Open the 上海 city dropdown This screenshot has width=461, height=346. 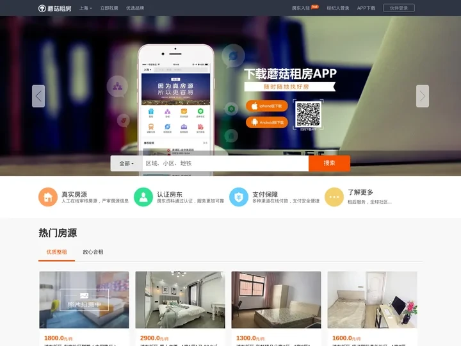point(86,8)
